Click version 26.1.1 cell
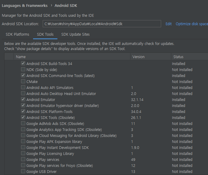The width and height of the screenshot is (208, 175). (136, 118)
